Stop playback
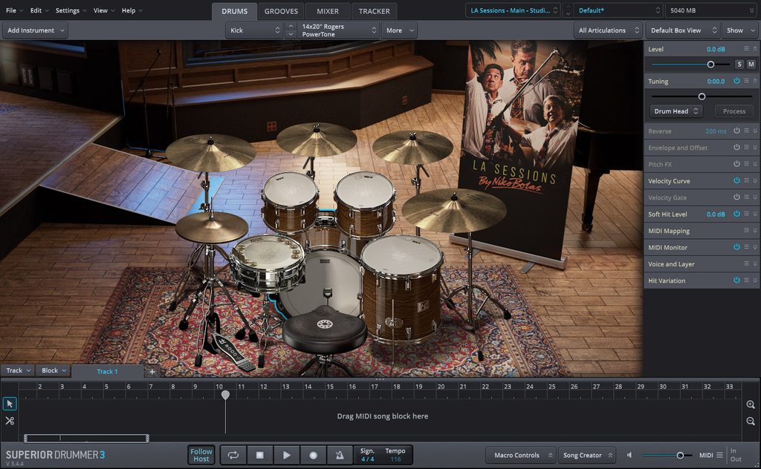Image resolution: width=761 pixels, height=469 pixels. pos(260,455)
